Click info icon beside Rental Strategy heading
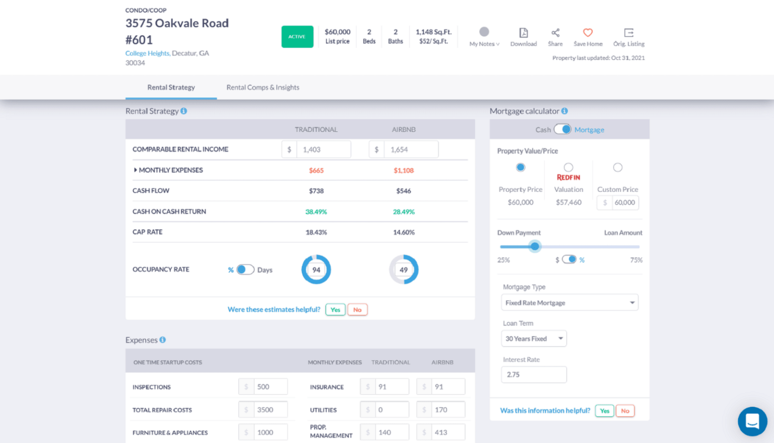Screen dimensions: 774x443 pyautogui.click(x=184, y=111)
